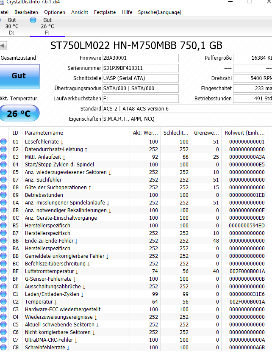Click the status orb for Mittl. Anlaufzeit row

(x=3, y=157)
